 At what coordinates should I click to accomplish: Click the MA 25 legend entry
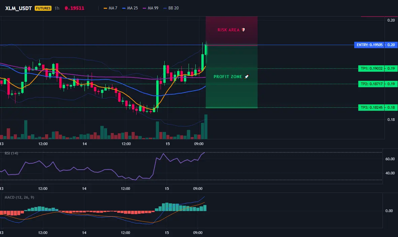[x=130, y=8]
